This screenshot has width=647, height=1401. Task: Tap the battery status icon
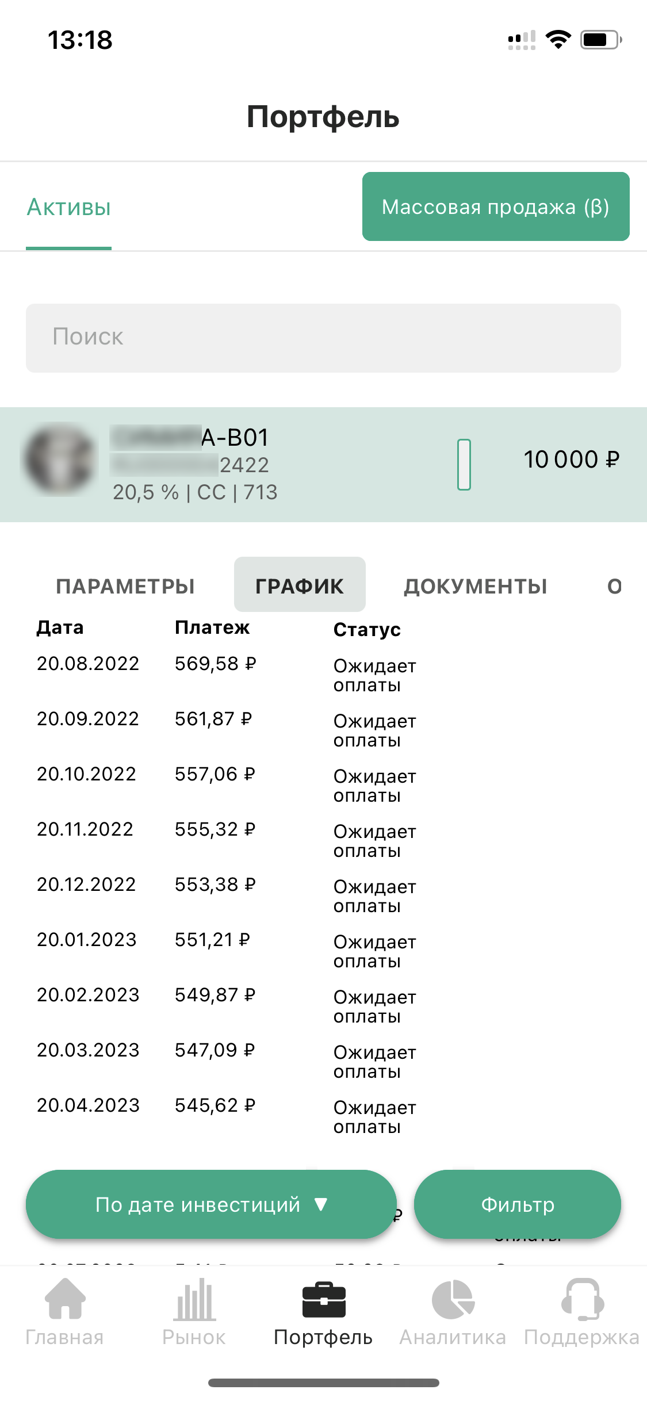click(x=601, y=40)
